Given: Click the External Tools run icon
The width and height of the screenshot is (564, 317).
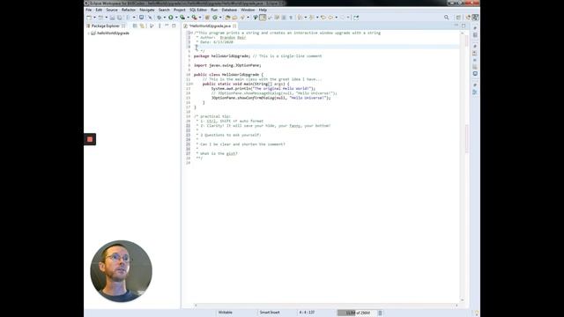Looking at the screenshot, I should coord(194,18).
